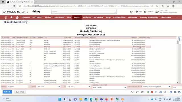This screenshot has width=182, height=102.
Task: Click the Period field showing (Custom)
Action: [18, 86]
